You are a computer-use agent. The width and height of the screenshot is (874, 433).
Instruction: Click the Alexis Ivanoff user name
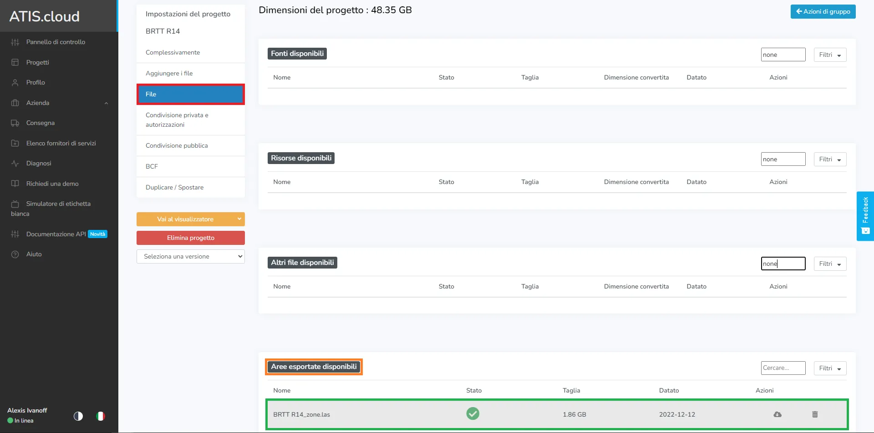(27, 410)
